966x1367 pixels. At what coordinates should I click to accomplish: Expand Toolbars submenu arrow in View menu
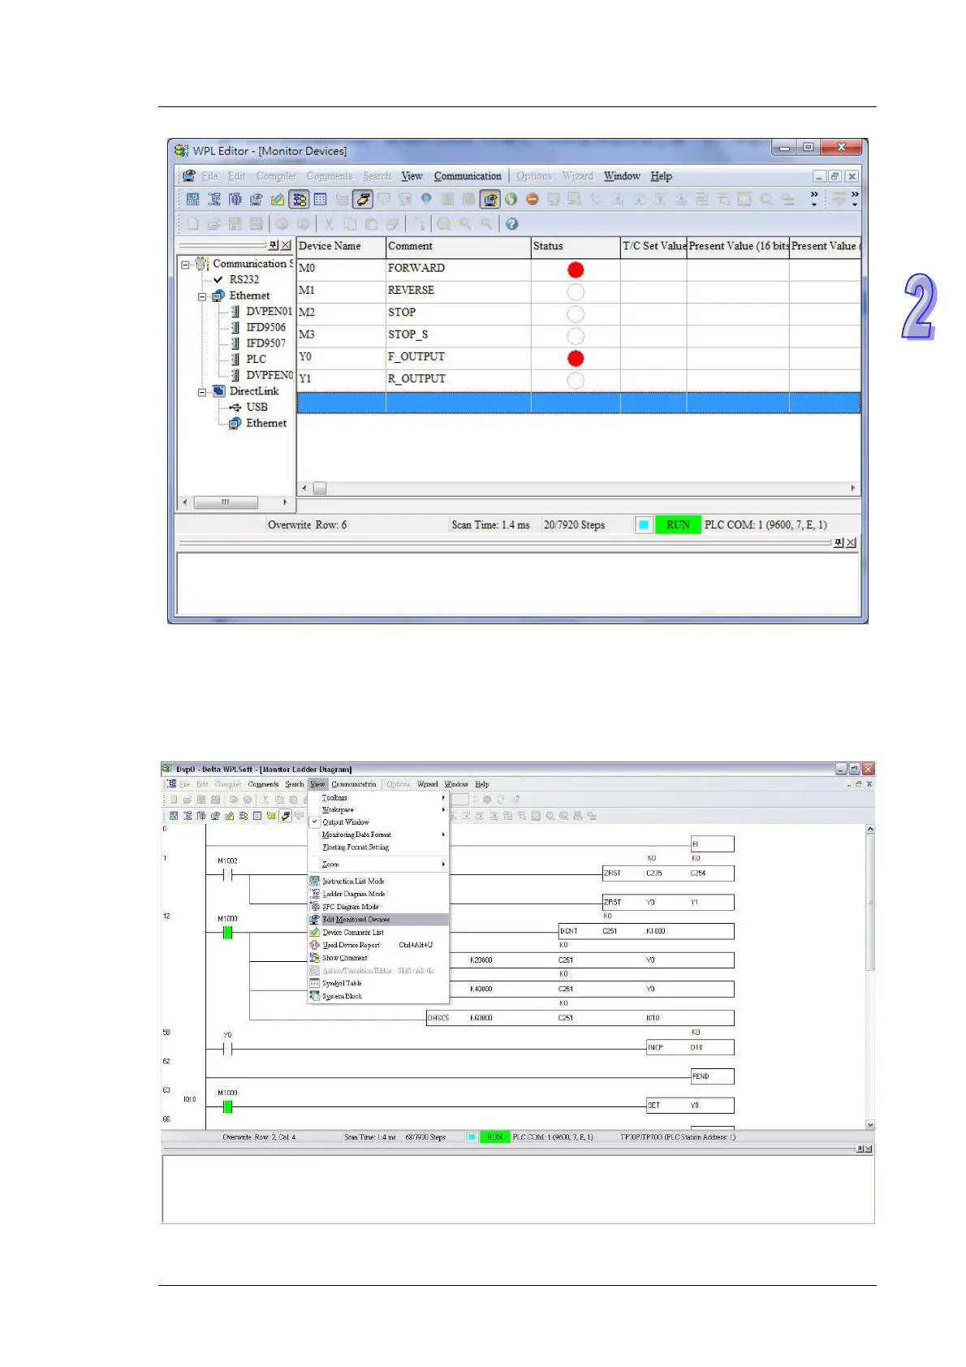[x=443, y=798]
